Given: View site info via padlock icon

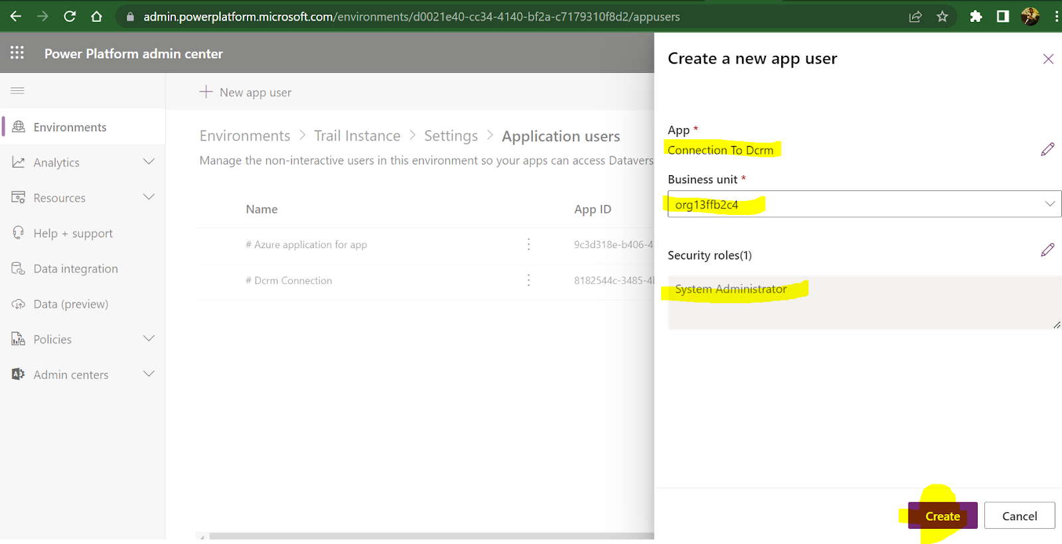Looking at the screenshot, I should pyautogui.click(x=130, y=17).
